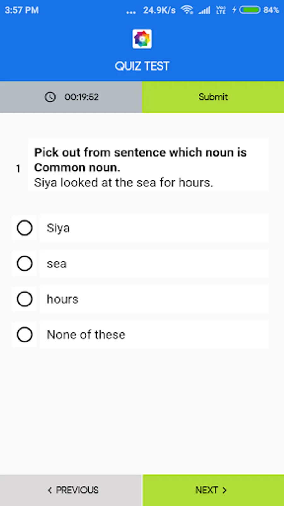Tap the QUIZ TEST header title
Viewport: 284px width, 506px height.
[142, 66]
